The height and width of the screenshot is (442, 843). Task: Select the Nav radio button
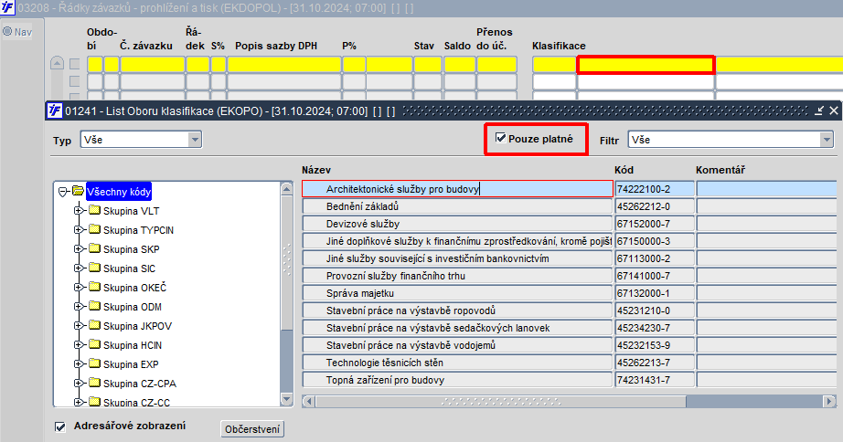7,31
